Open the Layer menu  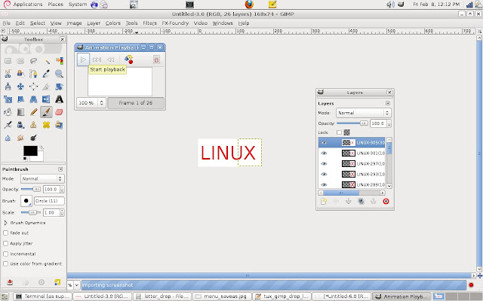pyautogui.click(x=94, y=23)
